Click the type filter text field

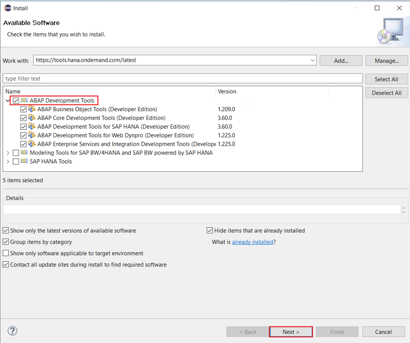tap(183, 79)
